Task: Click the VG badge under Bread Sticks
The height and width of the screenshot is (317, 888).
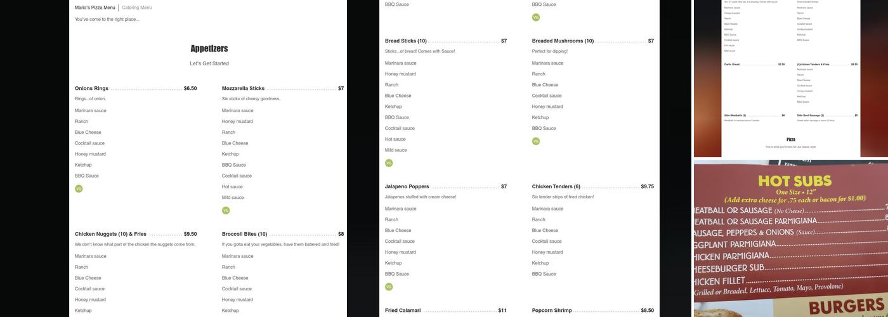Action: pos(389,163)
